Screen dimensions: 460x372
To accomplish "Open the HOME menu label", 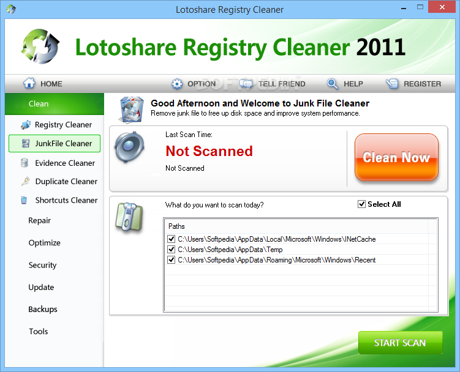I will tap(51, 84).
